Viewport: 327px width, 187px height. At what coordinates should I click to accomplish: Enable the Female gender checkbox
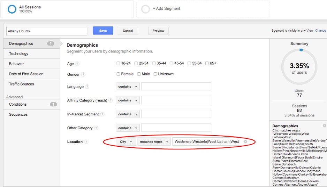click(x=119, y=74)
